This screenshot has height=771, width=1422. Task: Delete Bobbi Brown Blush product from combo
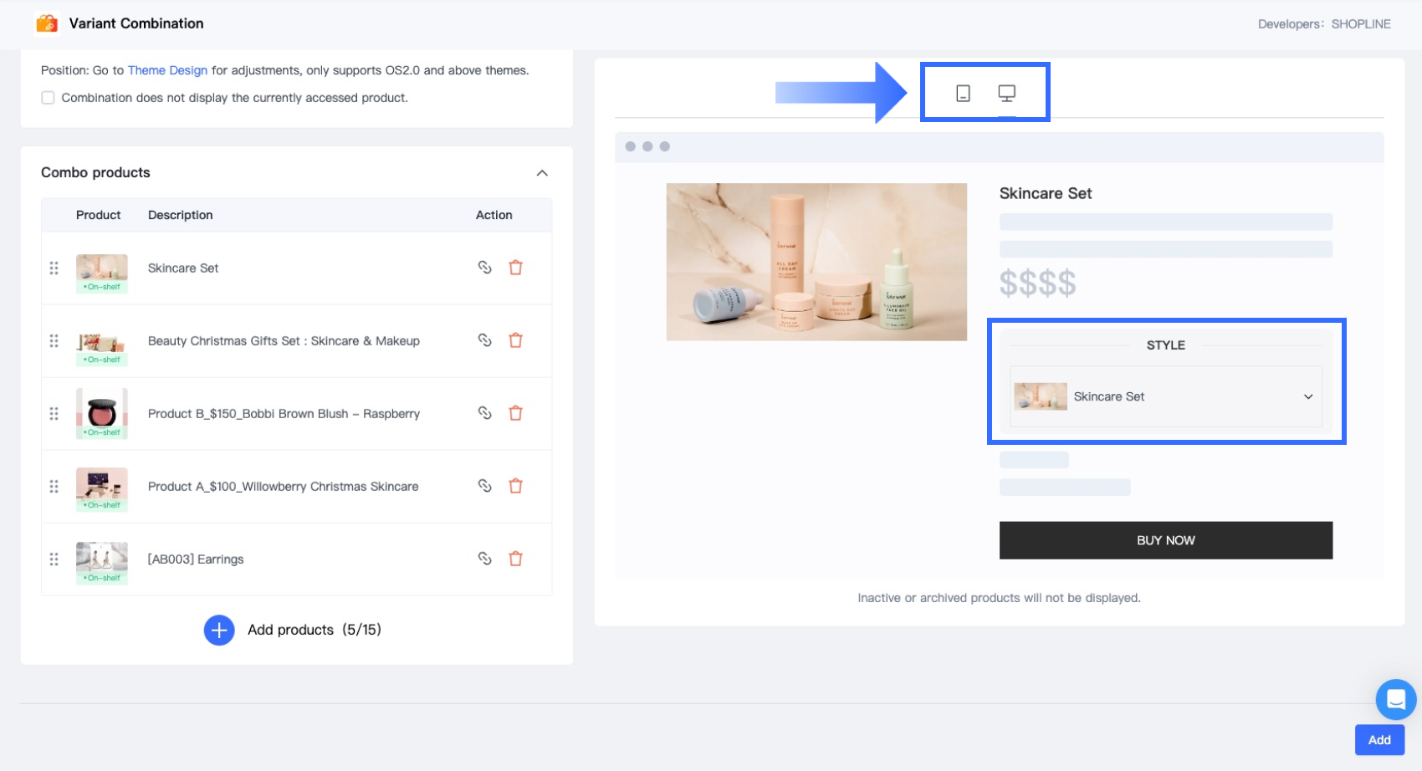pos(516,413)
